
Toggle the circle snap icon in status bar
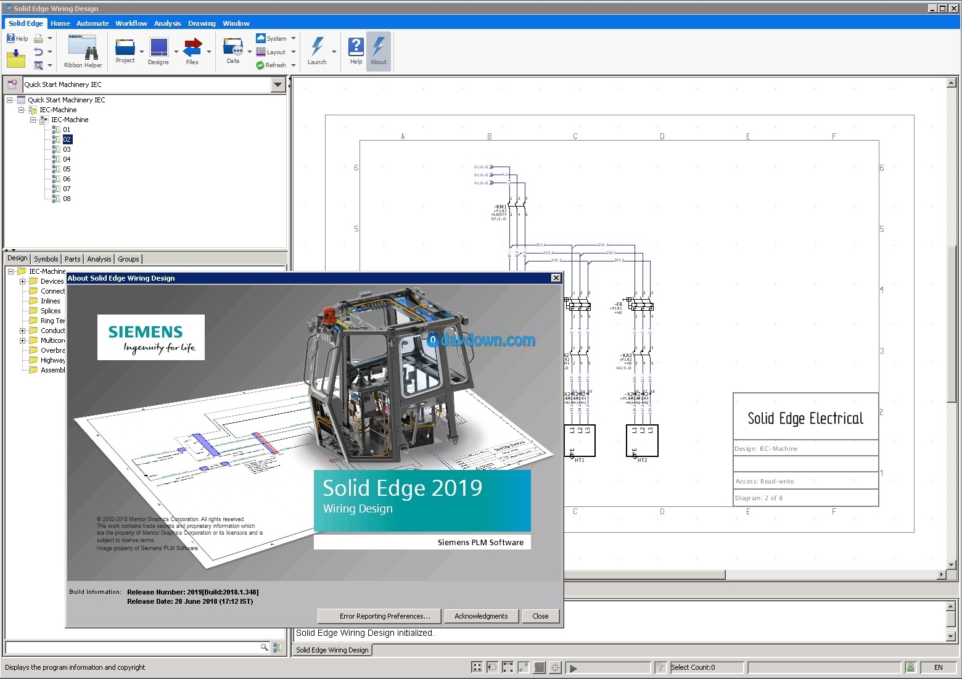[492, 667]
